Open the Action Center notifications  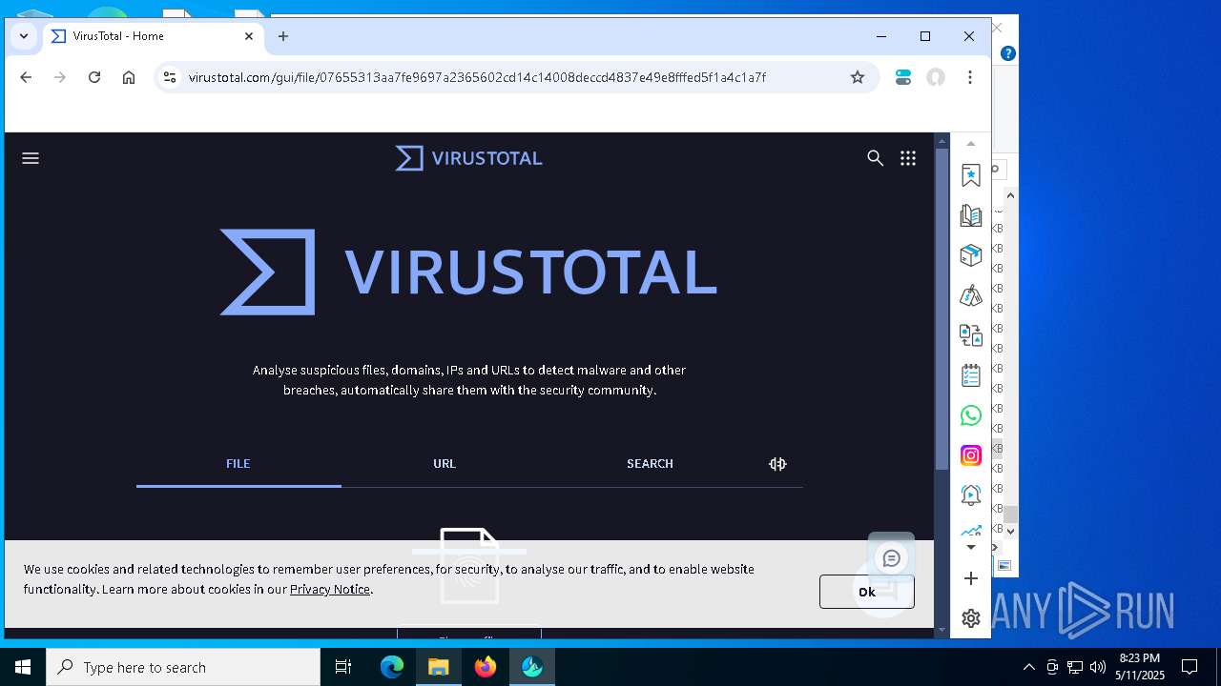pyautogui.click(x=1190, y=667)
